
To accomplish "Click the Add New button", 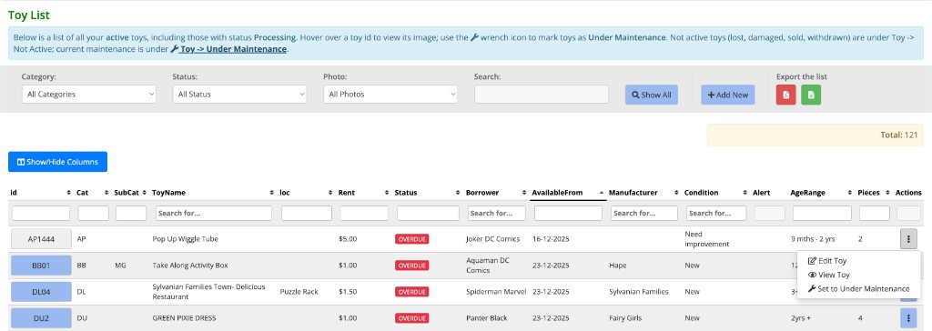I will tap(727, 95).
